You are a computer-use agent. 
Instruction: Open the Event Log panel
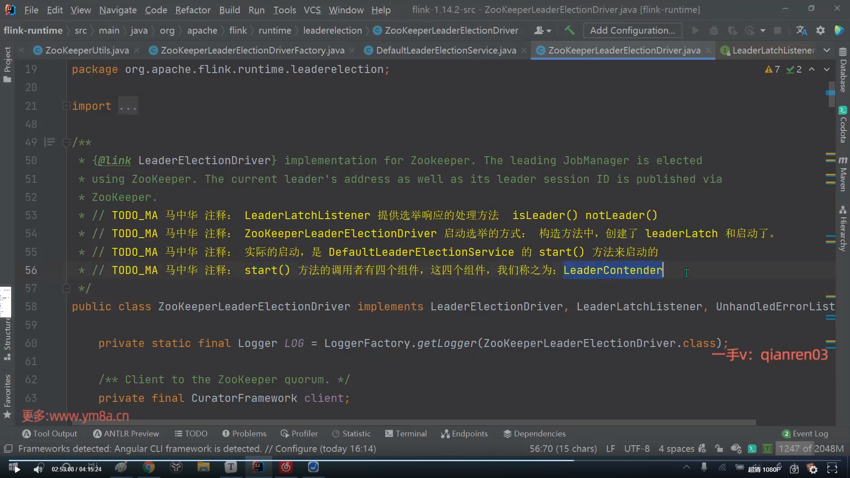805,434
